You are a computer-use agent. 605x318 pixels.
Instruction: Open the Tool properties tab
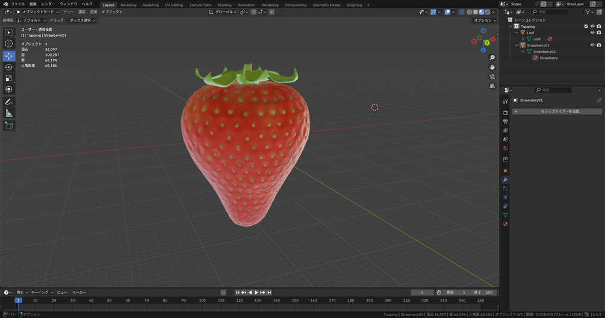[505, 102]
